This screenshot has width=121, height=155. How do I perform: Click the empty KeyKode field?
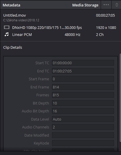point(83,143)
